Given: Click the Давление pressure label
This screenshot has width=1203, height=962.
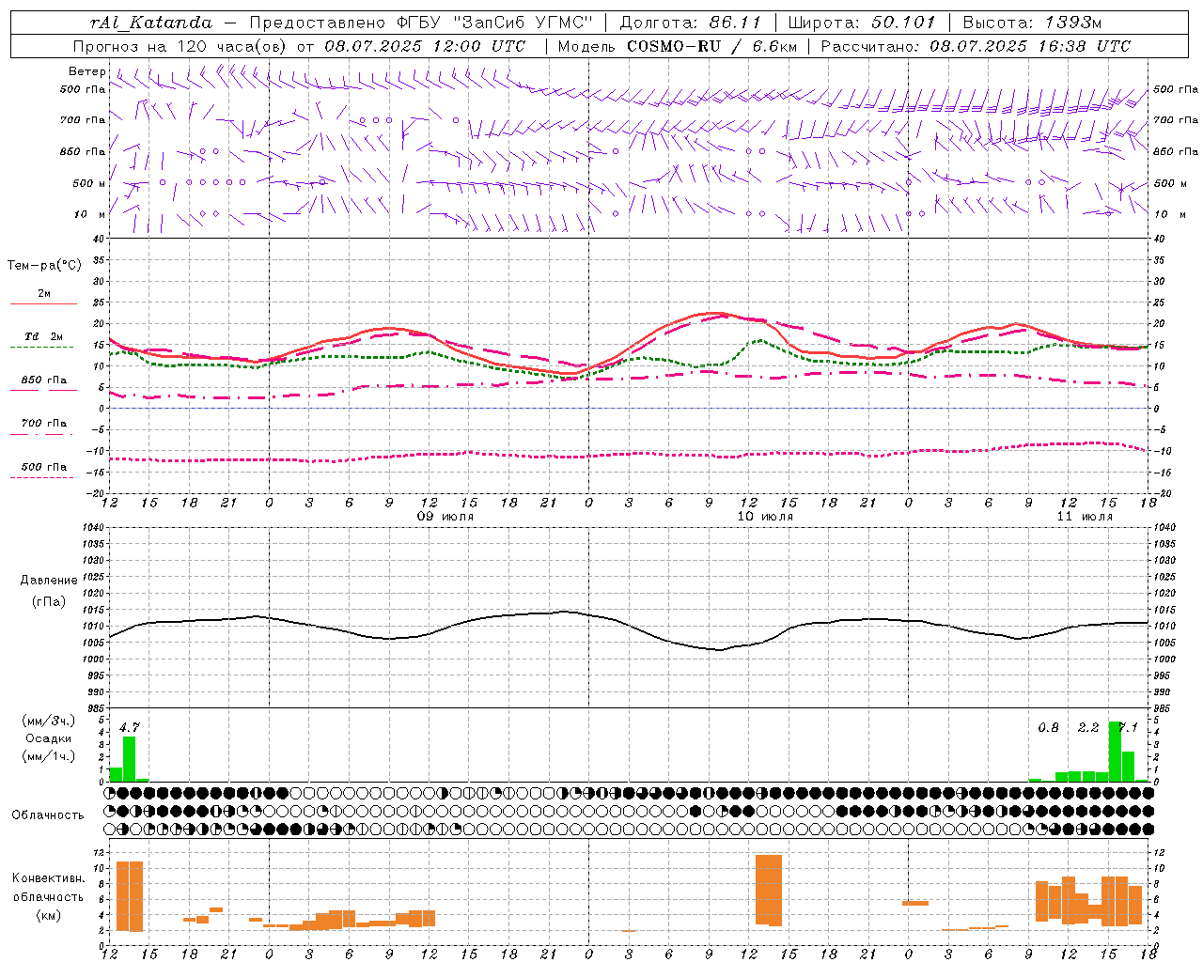Looking at the screenshot, I should coord(48,581).
